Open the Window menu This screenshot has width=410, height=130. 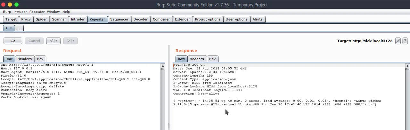(53, 12)
